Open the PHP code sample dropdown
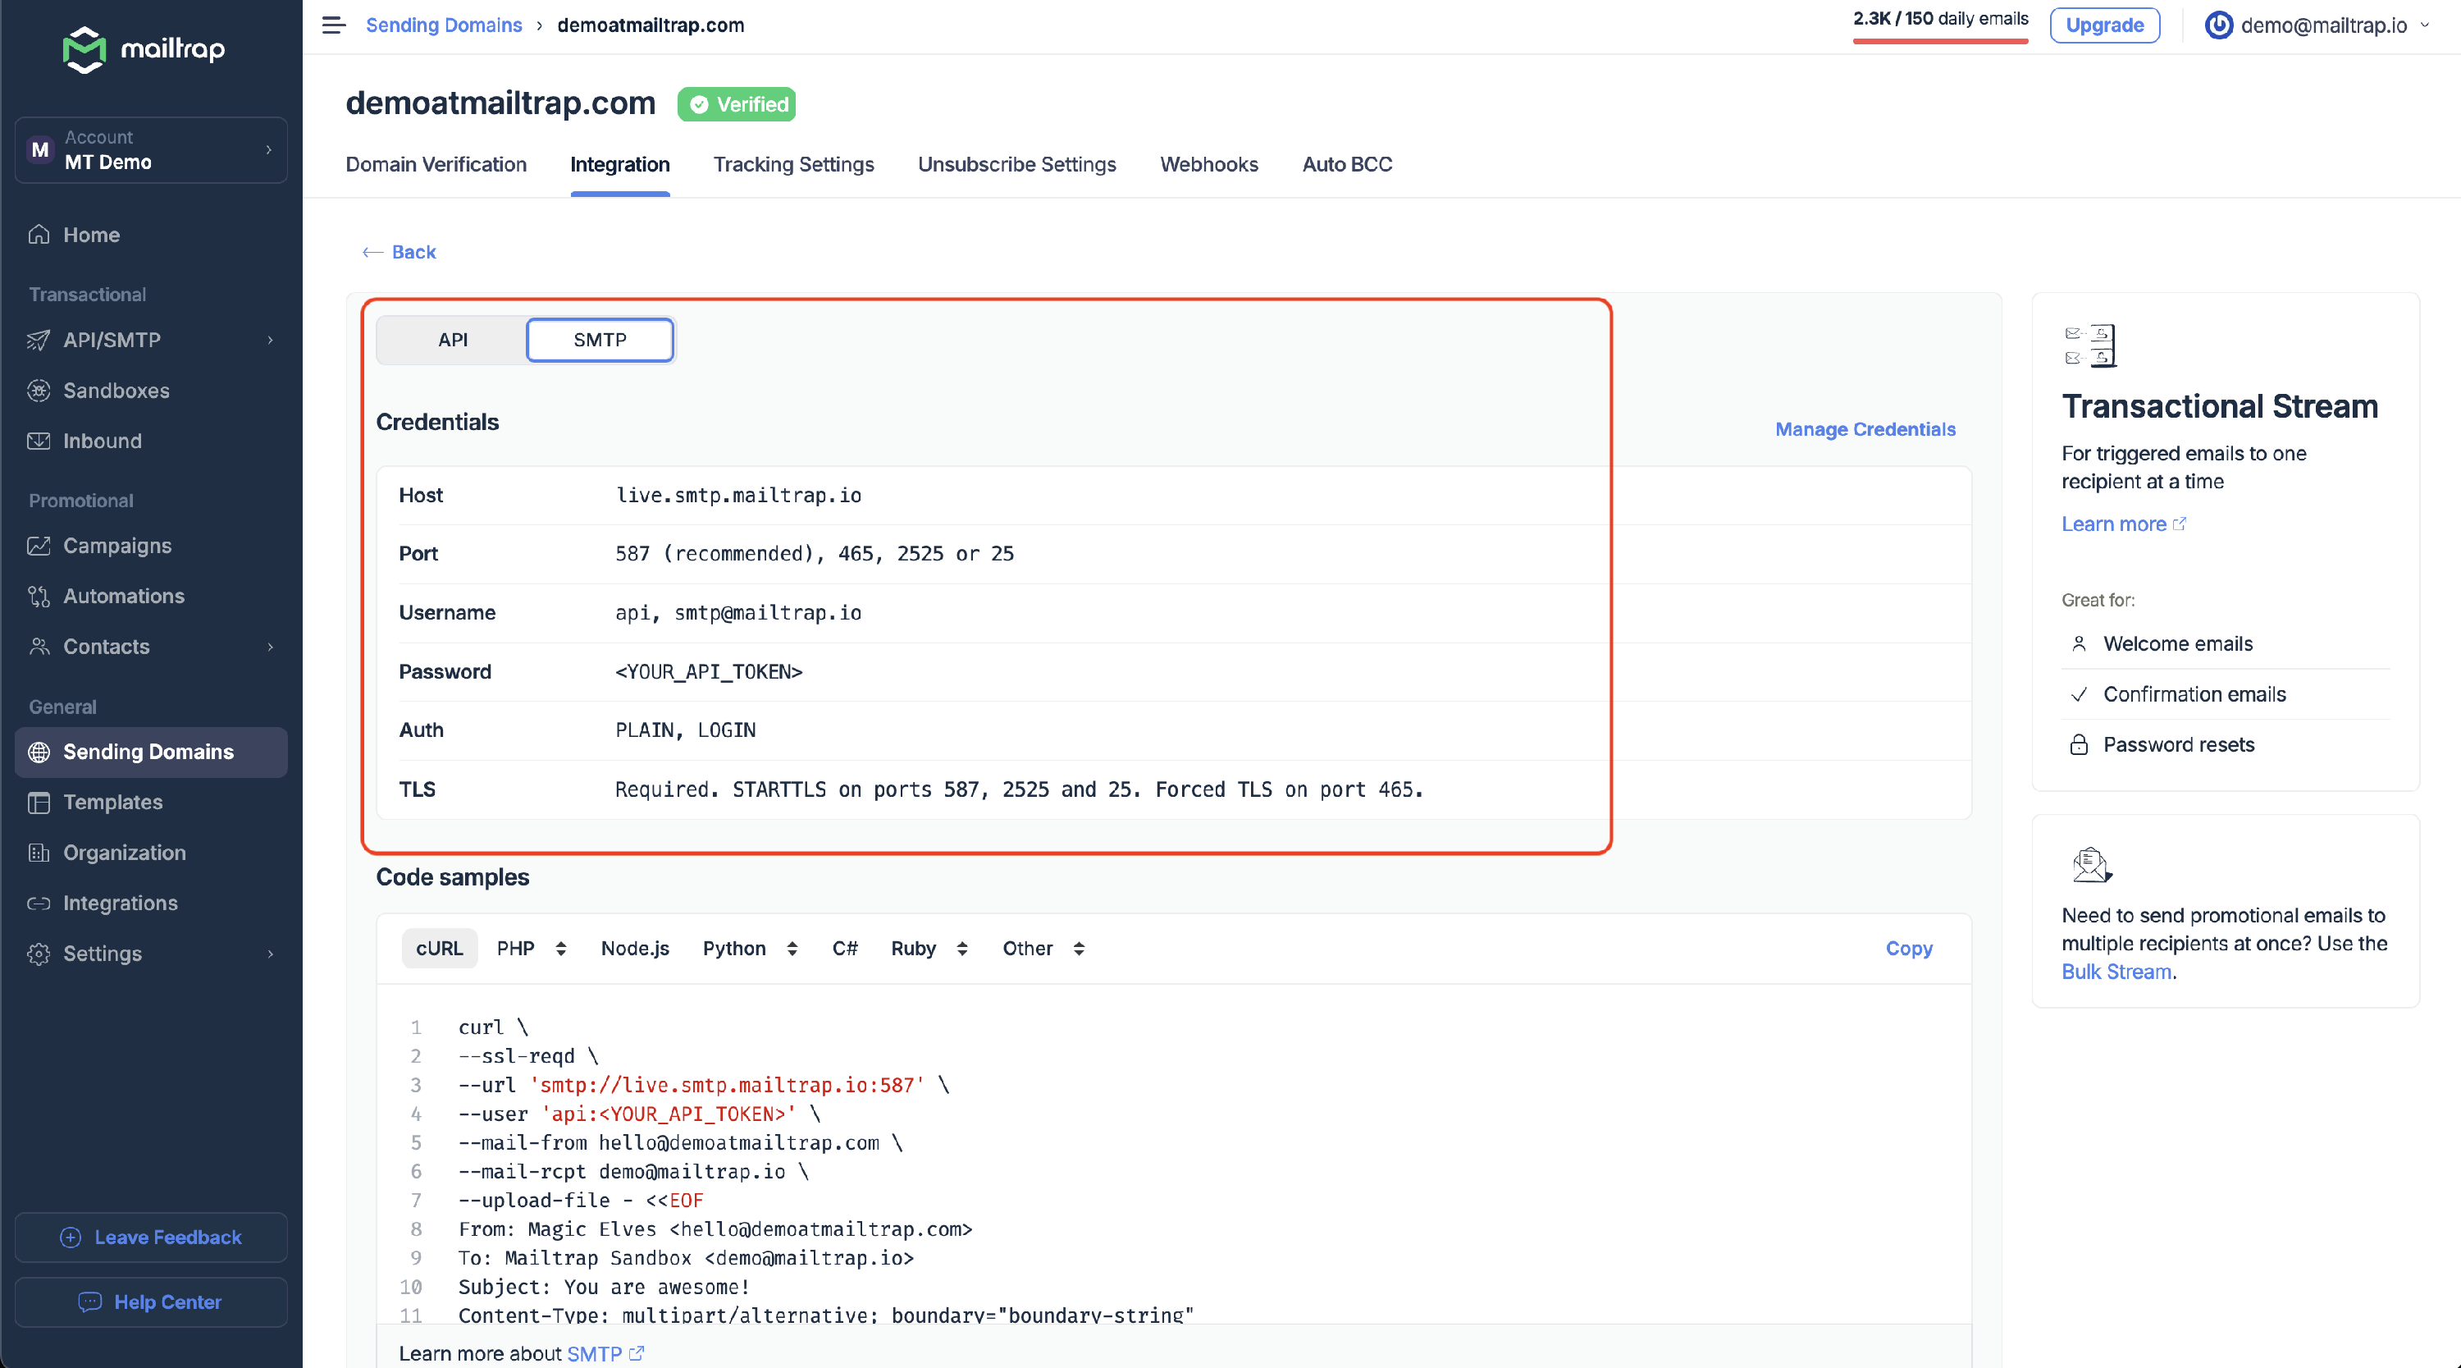2461x1368 pixels. tap(532, 949)
